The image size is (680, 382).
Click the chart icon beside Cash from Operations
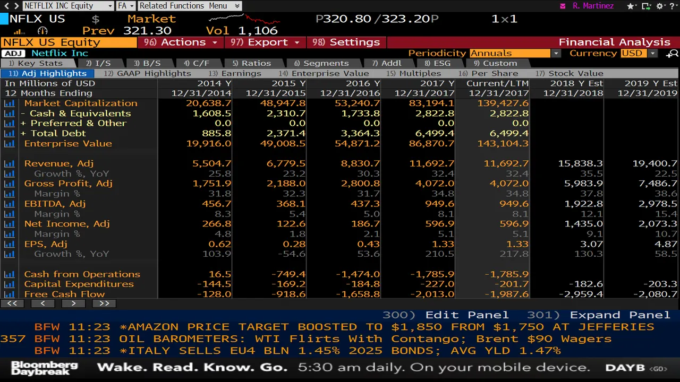pyautogui.click(x=9, y=275)
